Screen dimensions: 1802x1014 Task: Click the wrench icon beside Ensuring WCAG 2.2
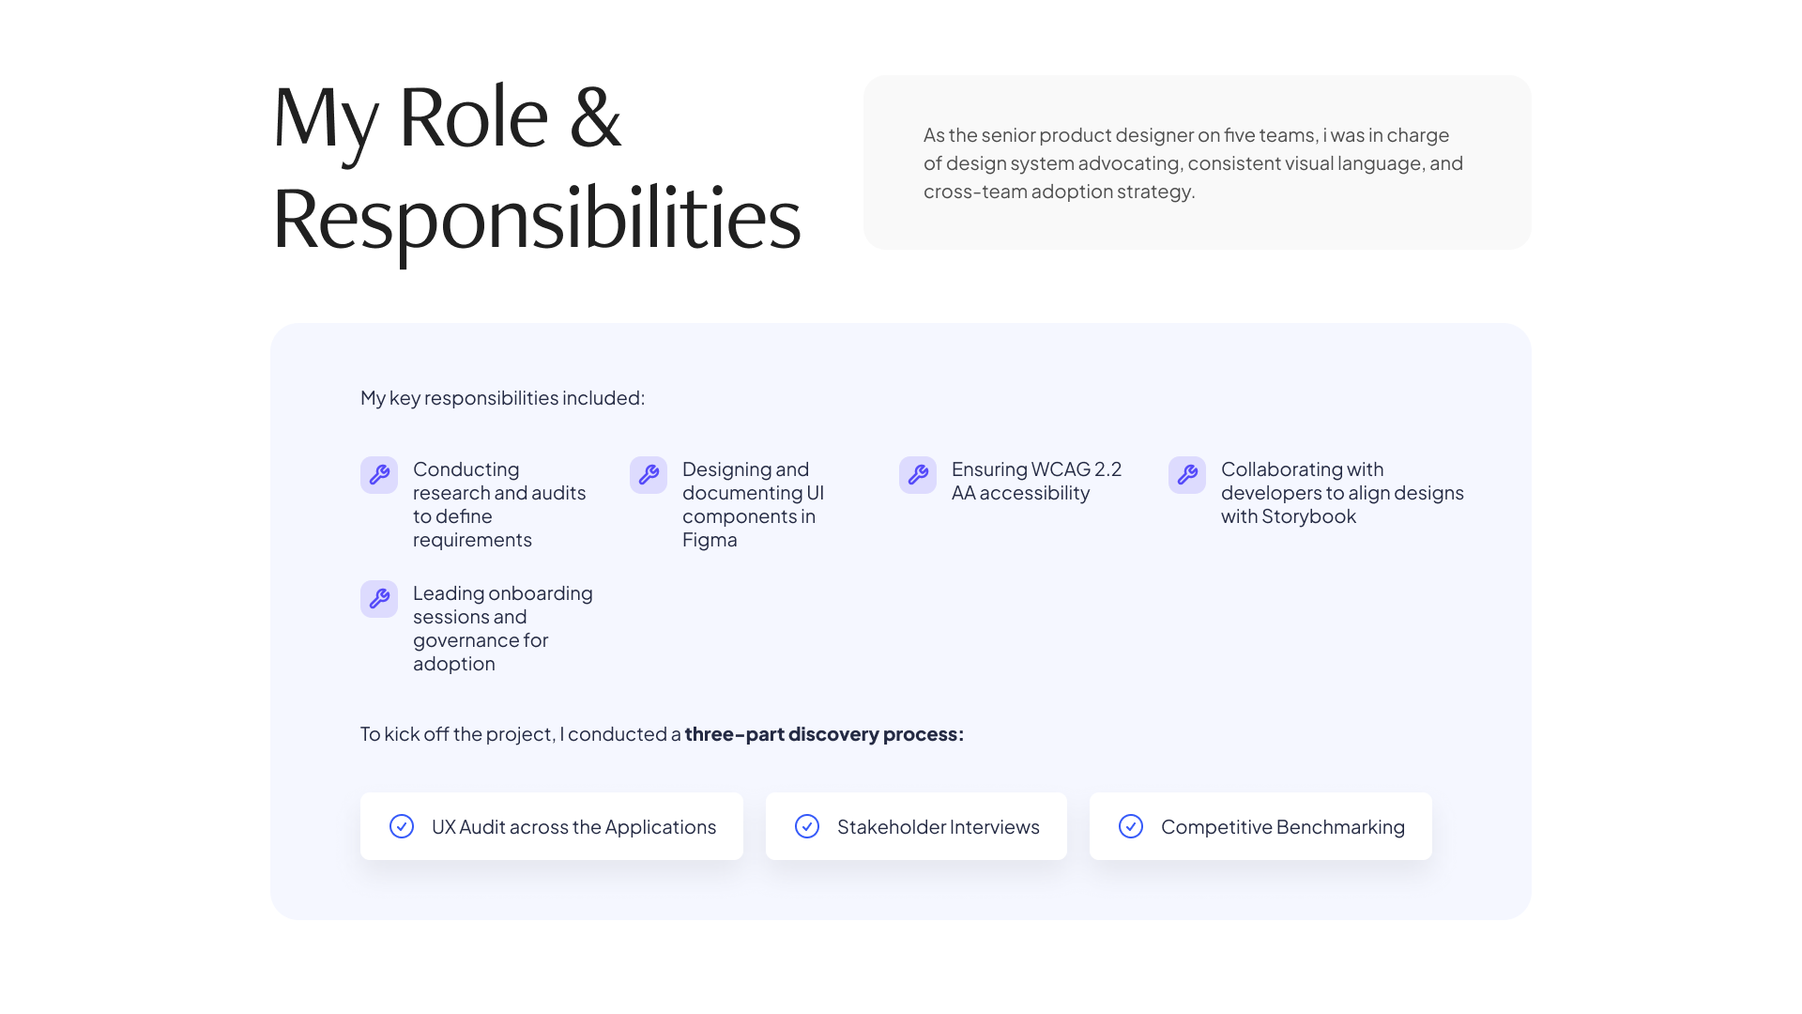[918, 475]
